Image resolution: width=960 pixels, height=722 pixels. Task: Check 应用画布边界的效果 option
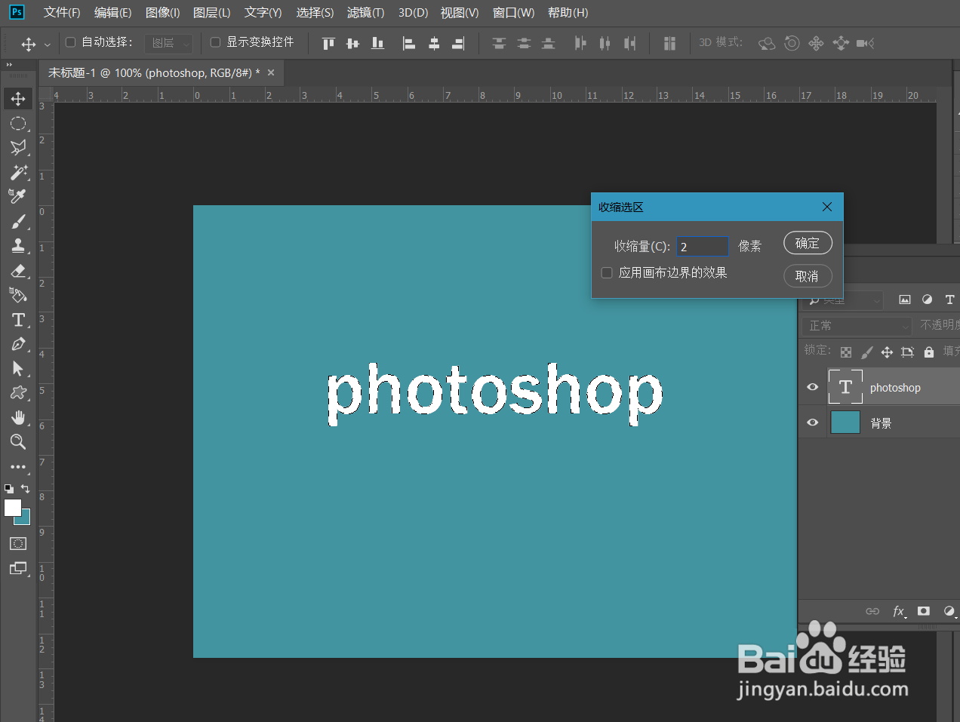(x=607, y=273)
